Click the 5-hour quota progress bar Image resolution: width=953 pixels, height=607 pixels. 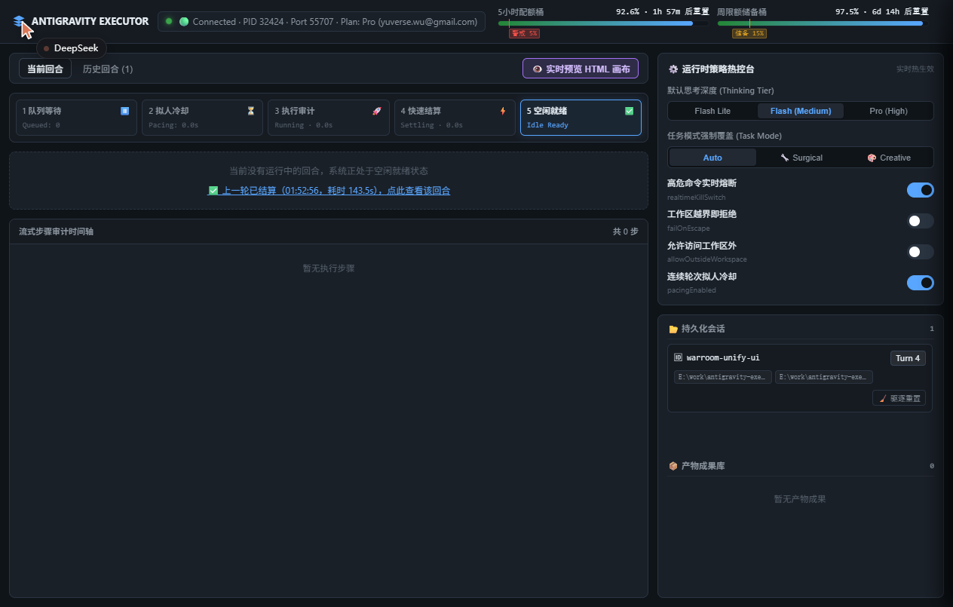[603, 23]
